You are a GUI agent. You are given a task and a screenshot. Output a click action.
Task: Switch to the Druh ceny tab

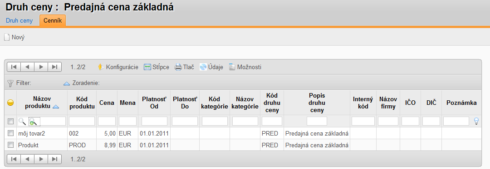pos(20,21)
